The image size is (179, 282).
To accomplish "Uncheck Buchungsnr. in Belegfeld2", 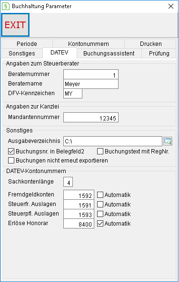I will tap(11, 152).
